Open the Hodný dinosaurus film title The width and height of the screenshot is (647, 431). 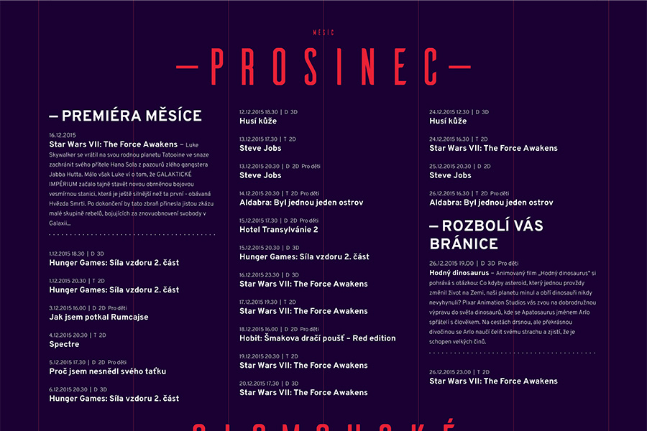[x=459, y=273]
